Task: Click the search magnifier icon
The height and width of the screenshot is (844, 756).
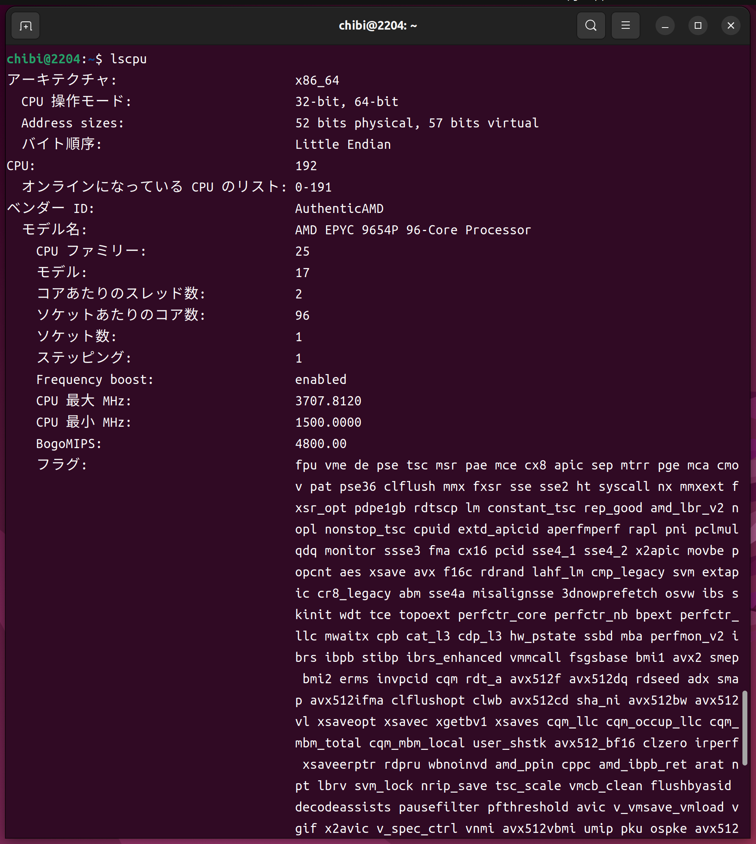Action: pyautogui.click(x=591, y=26)
